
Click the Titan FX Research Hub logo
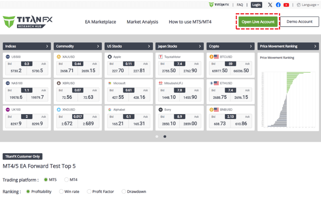[x=28, y=22]
